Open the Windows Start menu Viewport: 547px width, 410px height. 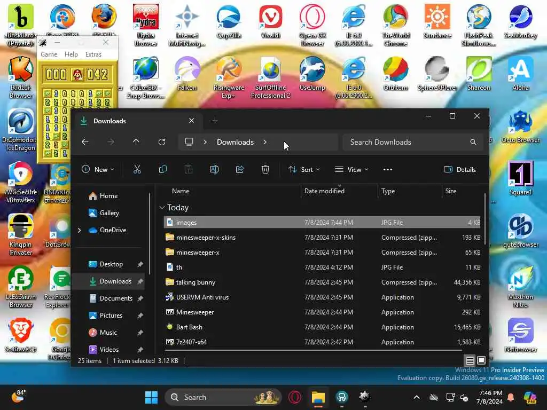click(151, 397)
